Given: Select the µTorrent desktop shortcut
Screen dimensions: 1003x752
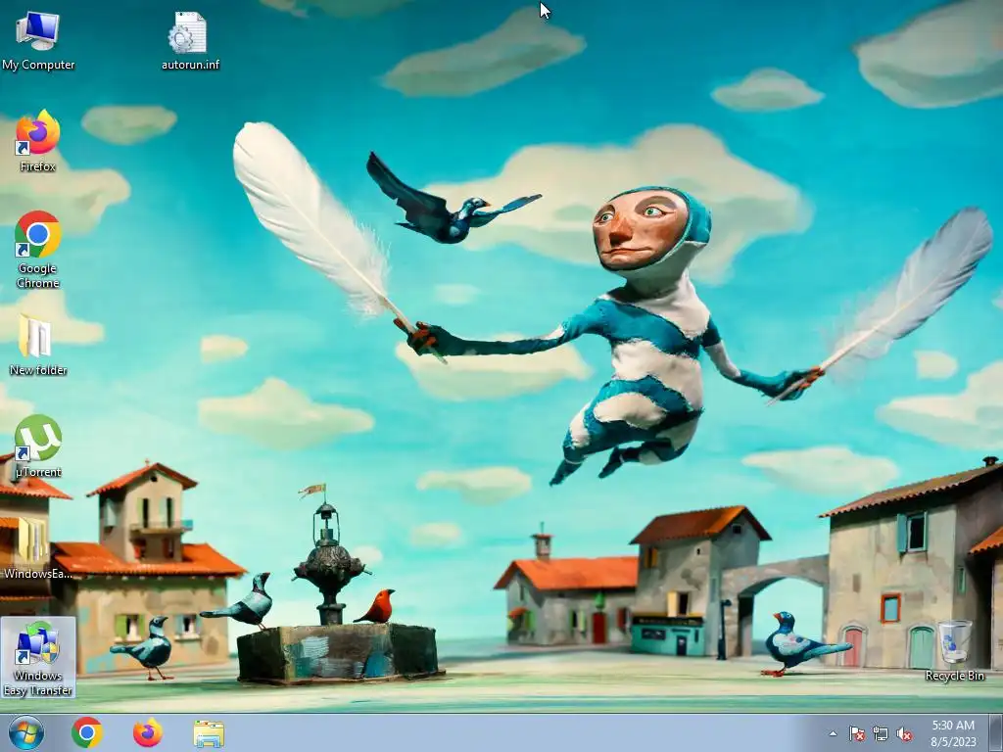Looking at the screenshot, I should pos(38,446).
